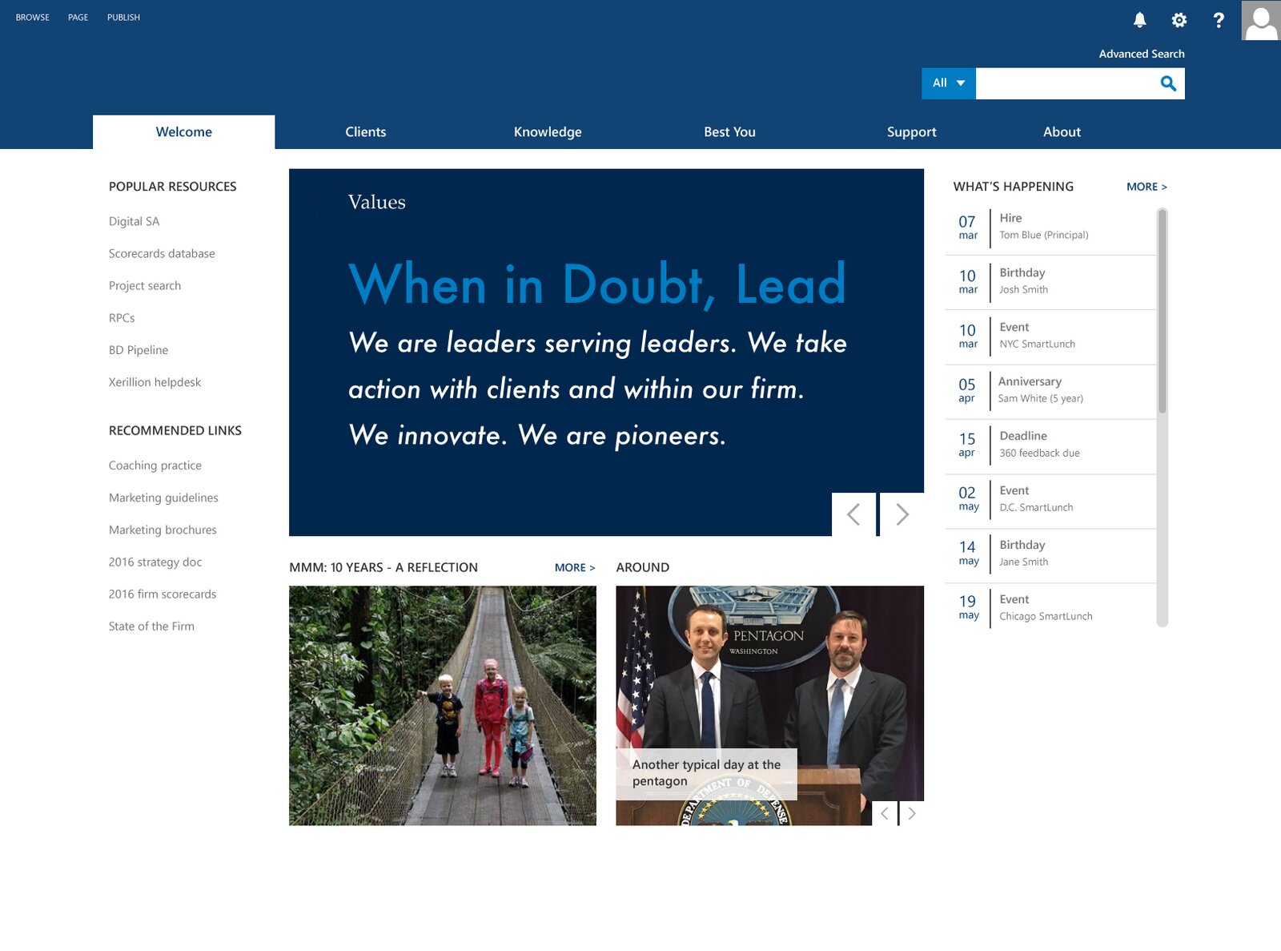Image resolution: width=1281 pixels, height=951 pixels.
Task: Show next Around photo
Action: click(912, 813)
